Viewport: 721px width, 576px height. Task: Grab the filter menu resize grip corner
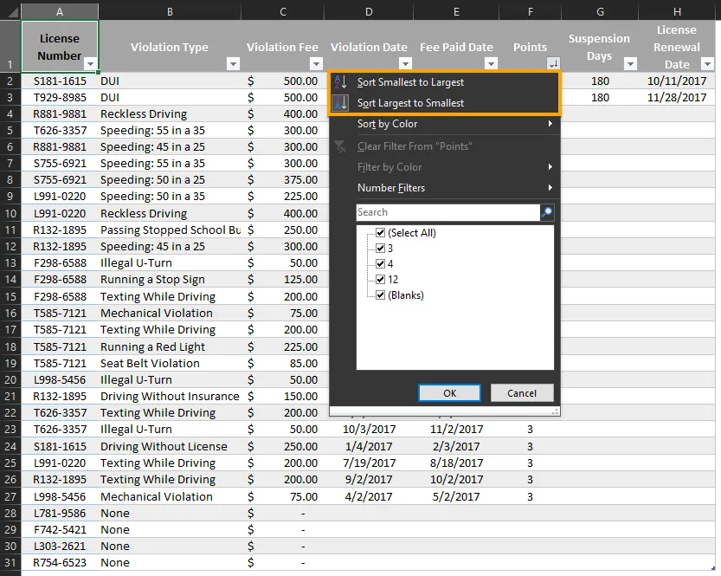556,411
